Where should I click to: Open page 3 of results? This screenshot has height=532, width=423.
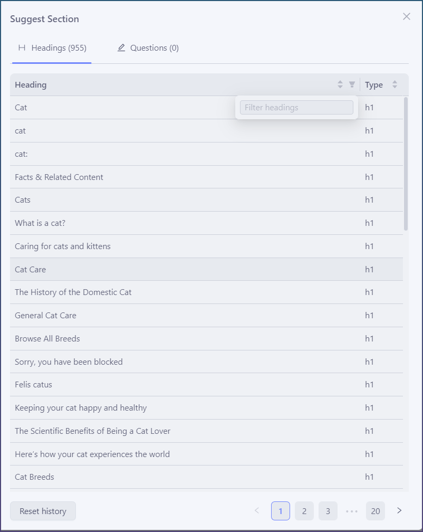[x=328, y=511]
